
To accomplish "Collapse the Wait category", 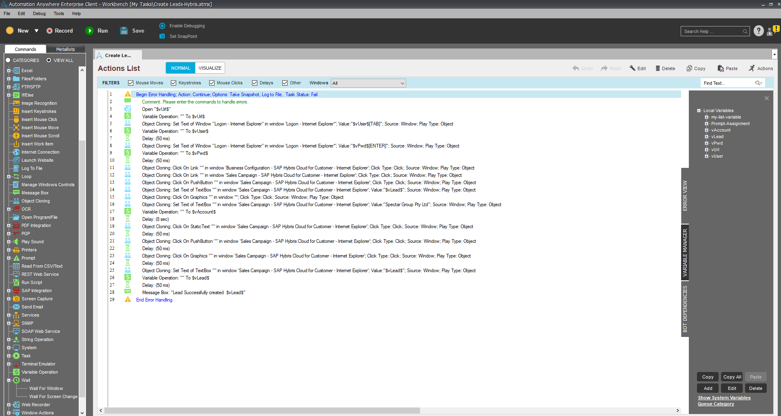I will (9, 380).
